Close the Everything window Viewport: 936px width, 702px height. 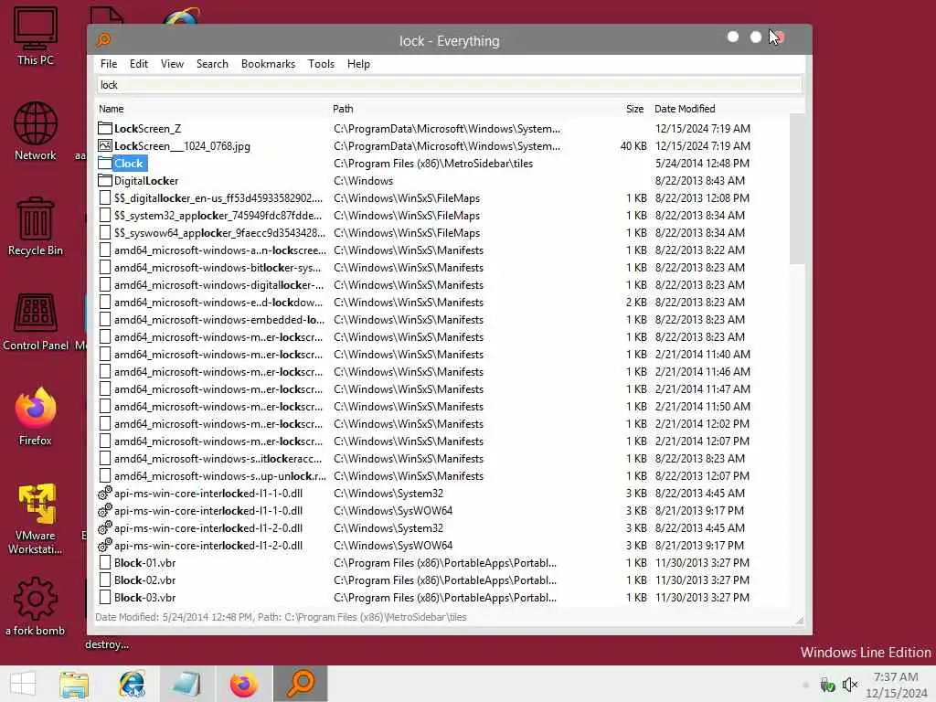click(779, 37)
